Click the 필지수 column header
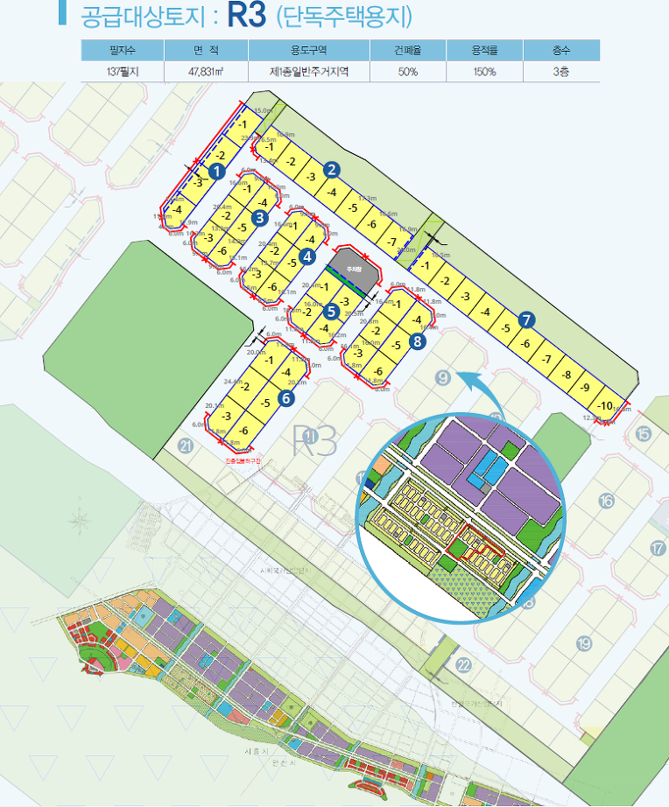This screenshot has height=807, width=669. [123, 51]
